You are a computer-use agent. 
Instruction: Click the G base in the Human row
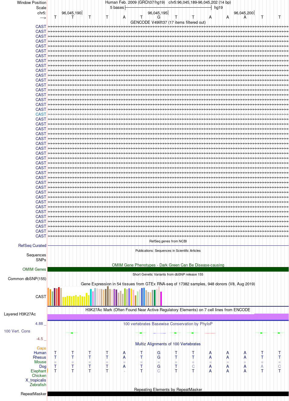point(159,353)
